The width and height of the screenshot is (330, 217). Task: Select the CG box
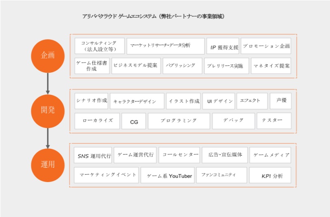click(134, 121)
